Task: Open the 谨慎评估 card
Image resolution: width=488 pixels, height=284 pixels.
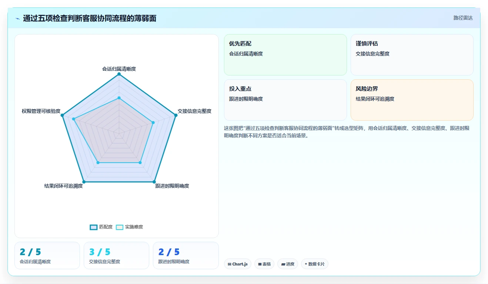Action: pos(412,55)
